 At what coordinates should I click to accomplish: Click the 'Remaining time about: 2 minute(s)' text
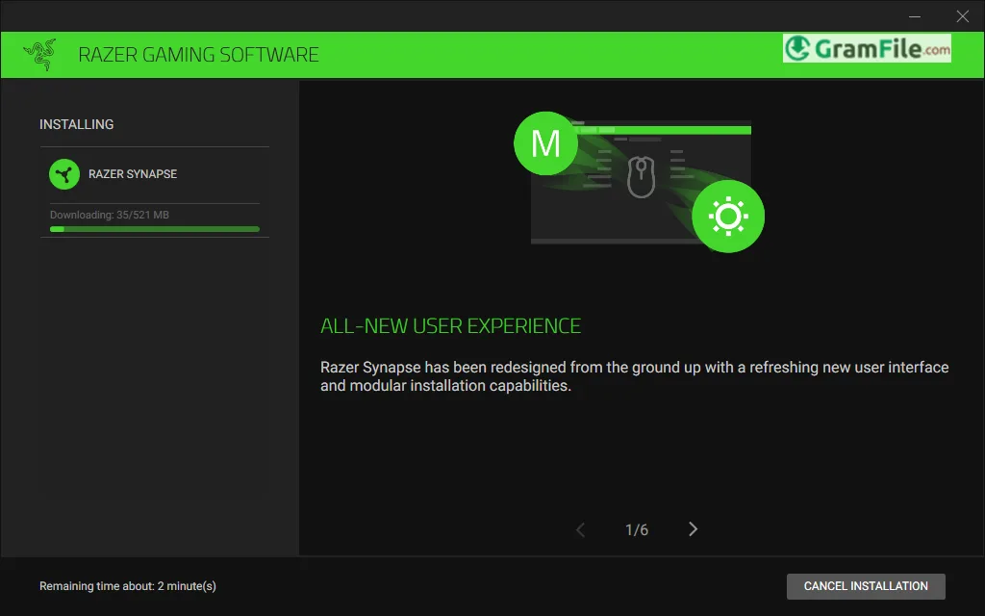[x=128, y=586]
